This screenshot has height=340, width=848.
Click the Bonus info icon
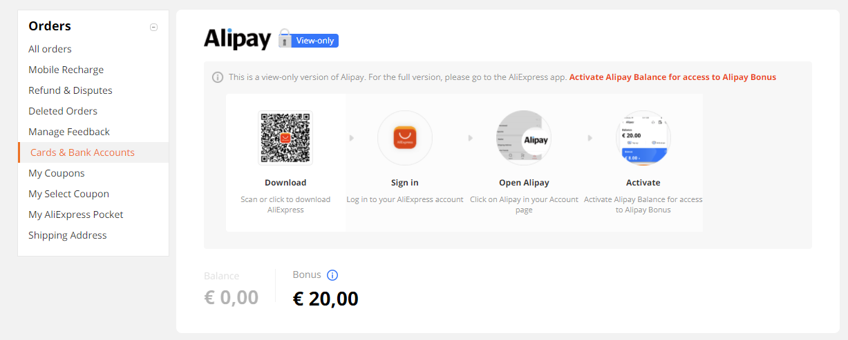(332, 275)
